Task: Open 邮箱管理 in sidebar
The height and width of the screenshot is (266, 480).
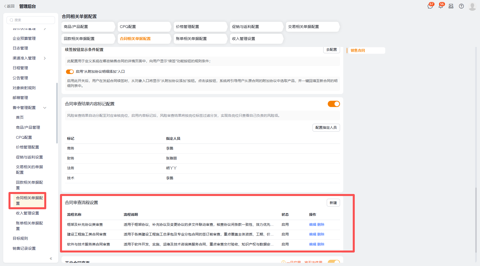Action: [20, 98]
